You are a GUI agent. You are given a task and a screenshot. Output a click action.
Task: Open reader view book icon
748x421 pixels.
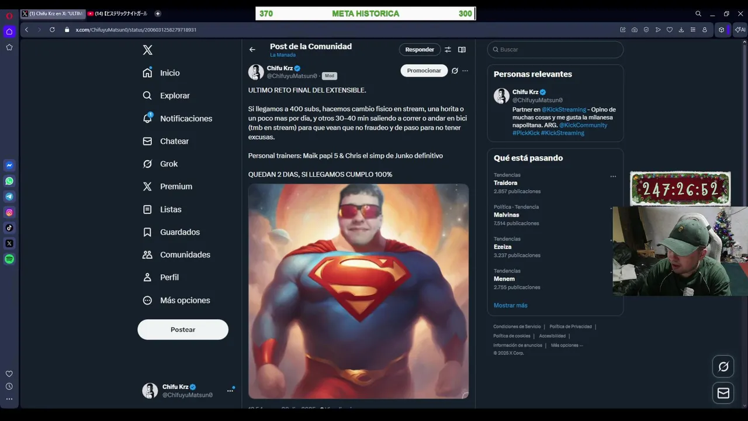[462, 50]
